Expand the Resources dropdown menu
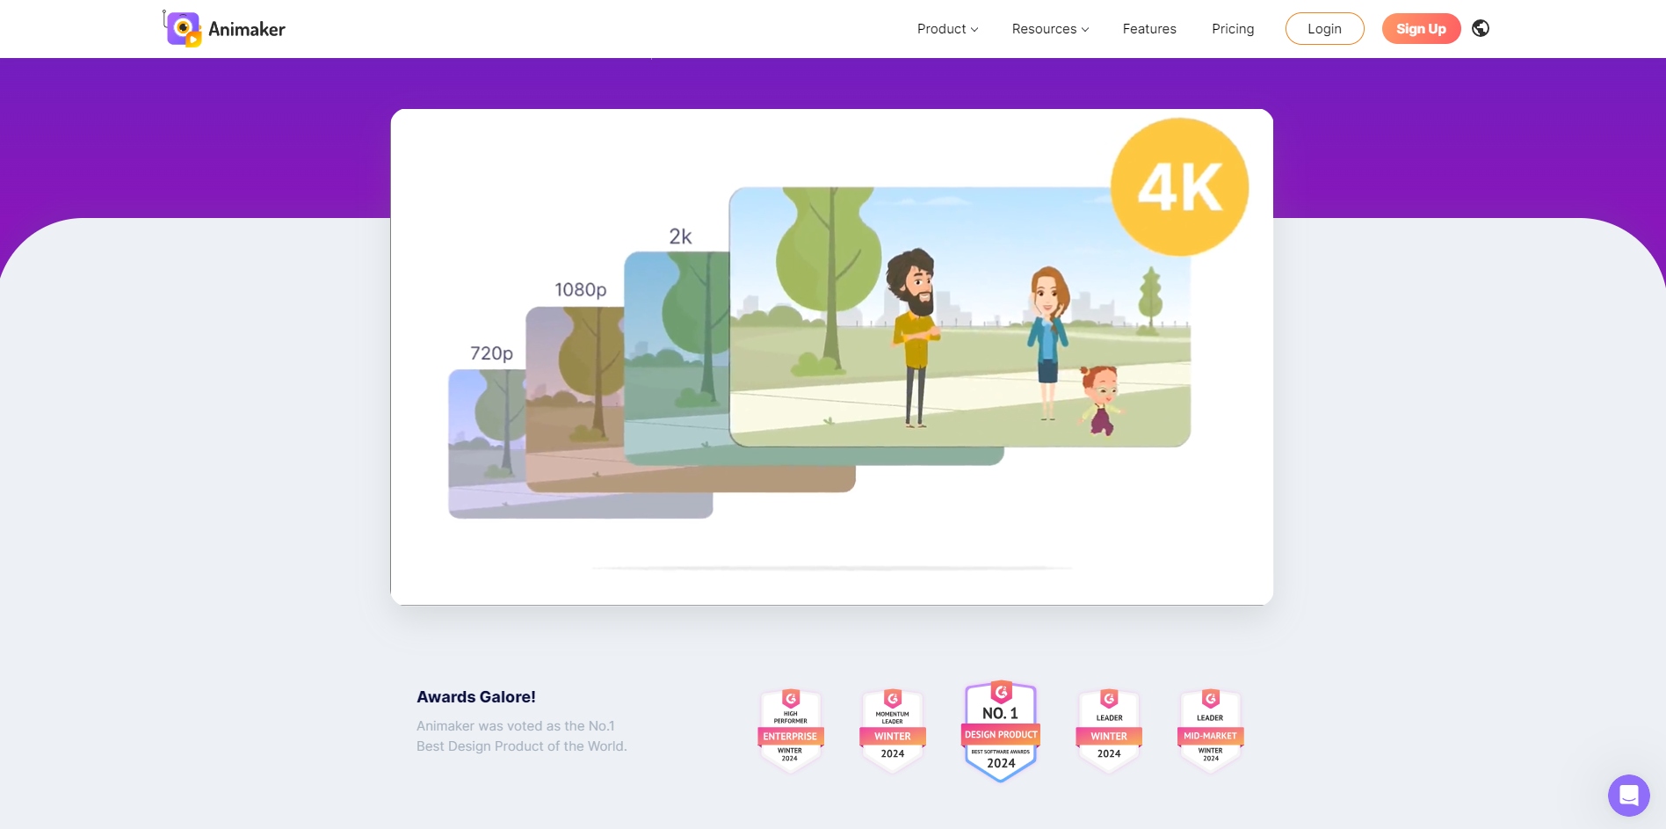Screen dimensions: 1666x829 point(1049,29)
